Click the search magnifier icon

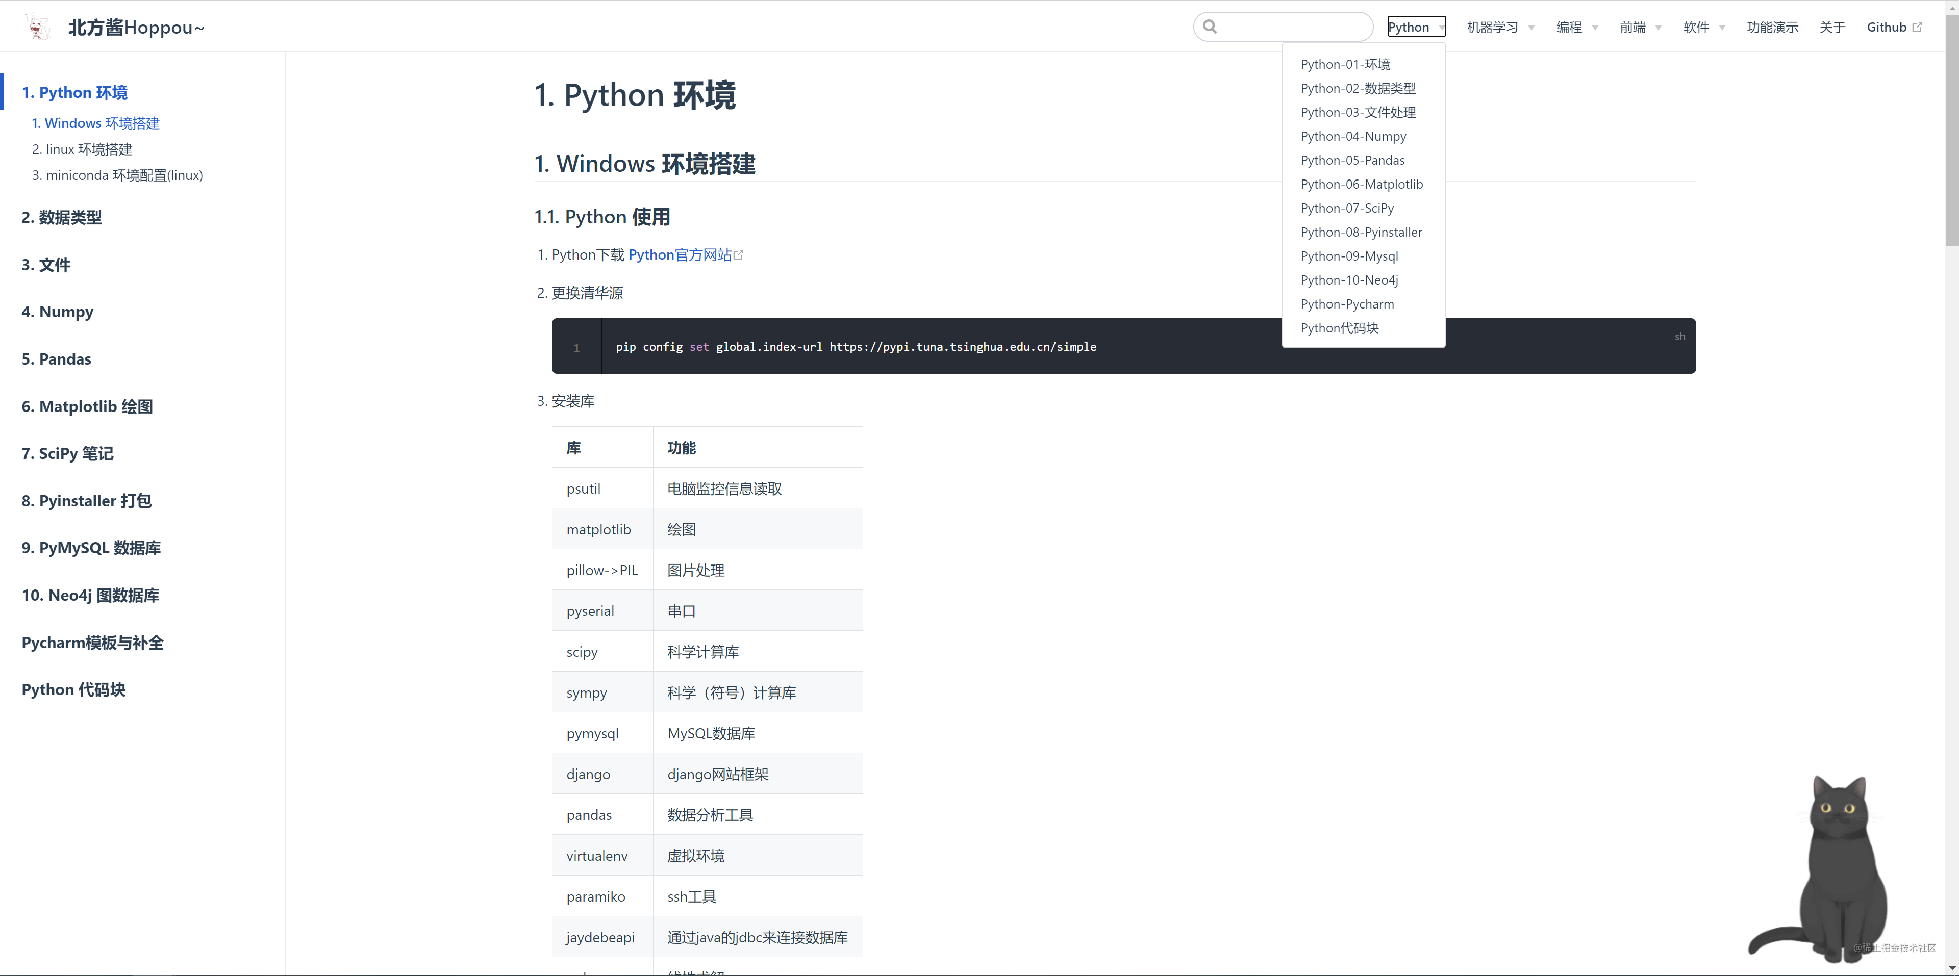[x=1211, y=26]
